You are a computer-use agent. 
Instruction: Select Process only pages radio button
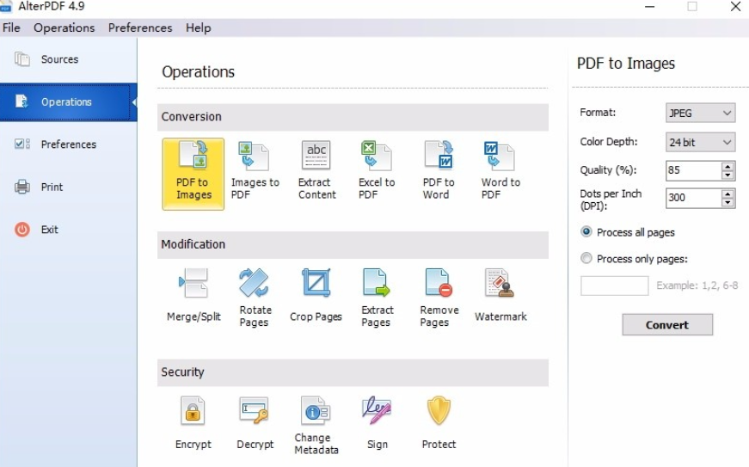(x=586, y=258)
